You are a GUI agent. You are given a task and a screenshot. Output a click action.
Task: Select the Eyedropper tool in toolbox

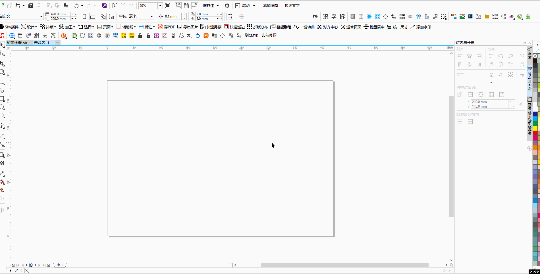click(2, 173)
